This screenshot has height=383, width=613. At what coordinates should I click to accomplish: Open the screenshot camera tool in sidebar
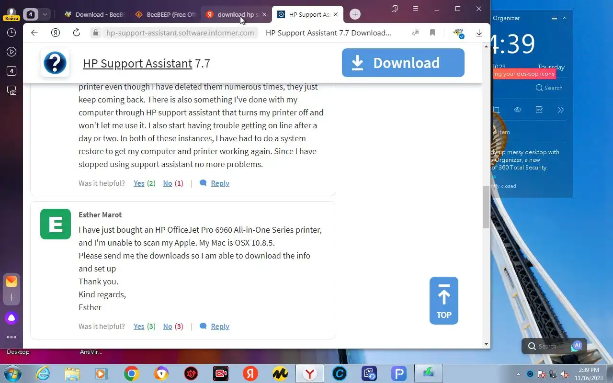point(11,90)
